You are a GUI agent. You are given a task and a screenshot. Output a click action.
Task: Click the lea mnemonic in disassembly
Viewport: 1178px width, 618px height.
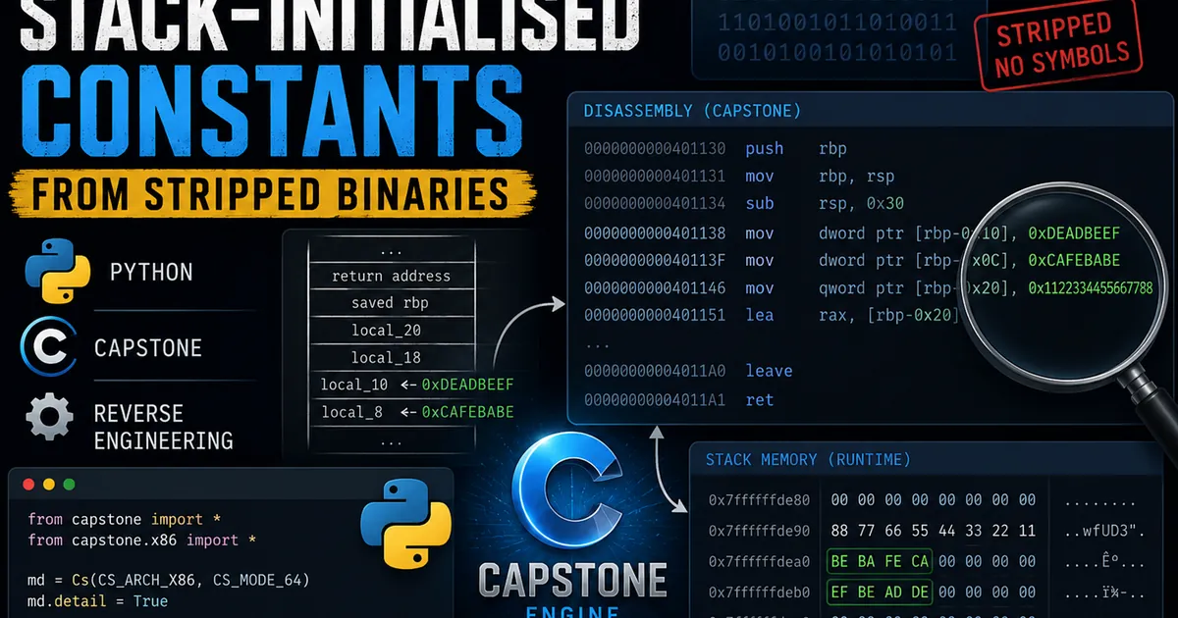[x=760, y=315]
